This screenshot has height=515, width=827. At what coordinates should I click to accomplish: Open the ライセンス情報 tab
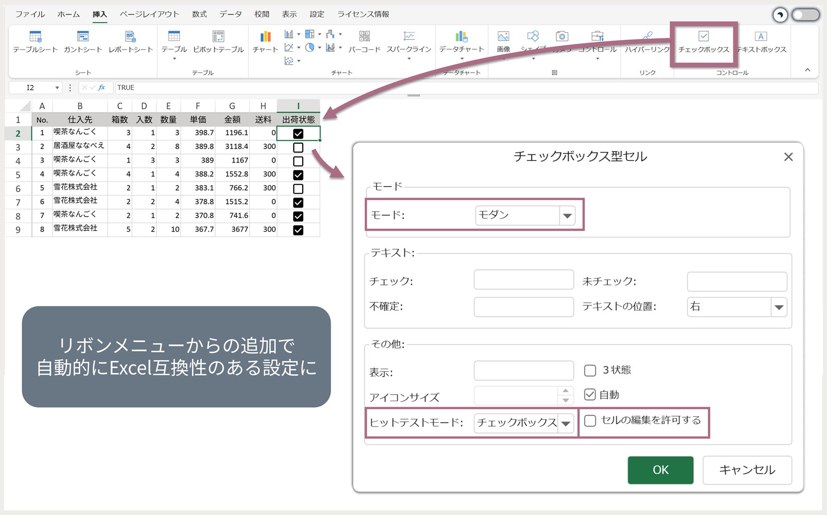(x=363, y=14)
